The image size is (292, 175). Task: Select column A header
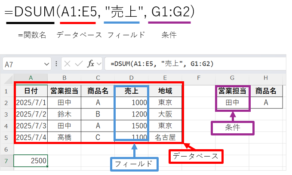coord(31,78)
